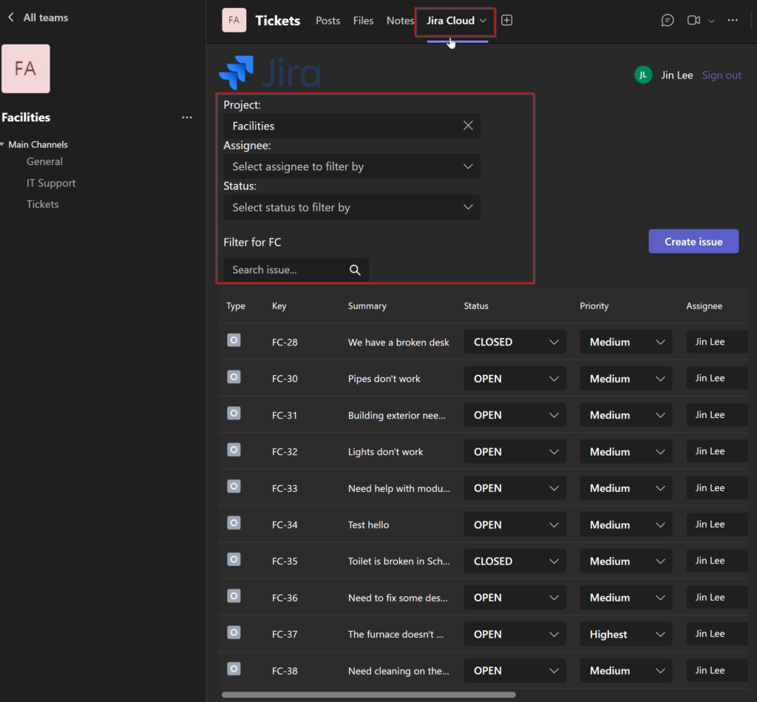Click the JL user avatar
The image size is (757, 702).
(x=643, y=75)
